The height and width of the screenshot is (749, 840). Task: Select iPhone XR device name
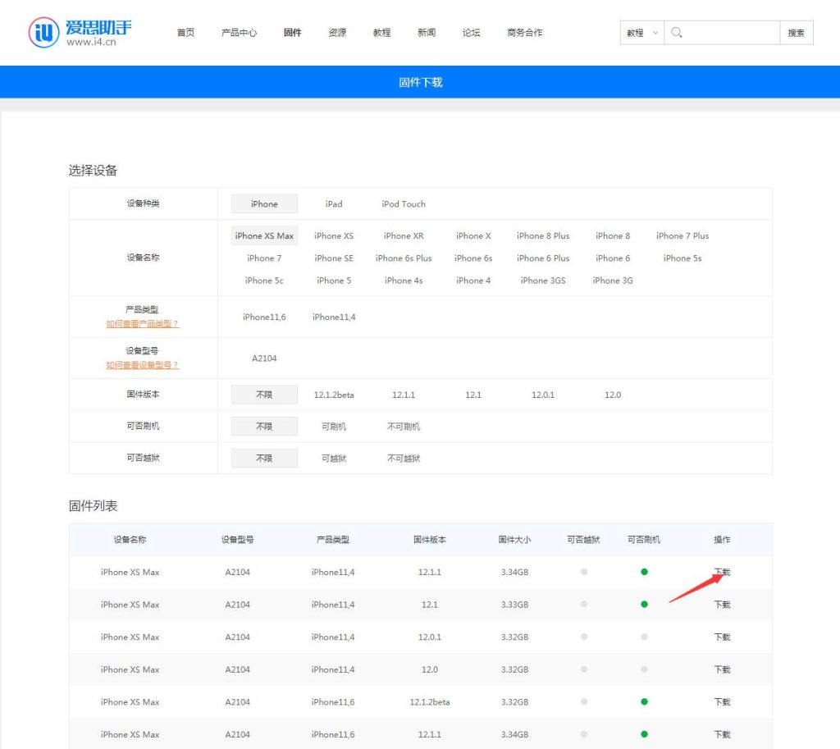[x=404, y=236]
